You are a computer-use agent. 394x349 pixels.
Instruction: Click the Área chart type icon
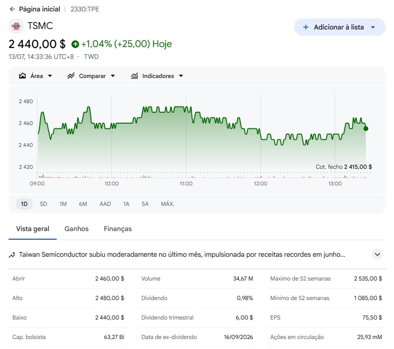pyautogui.click(x=22, y=76)
